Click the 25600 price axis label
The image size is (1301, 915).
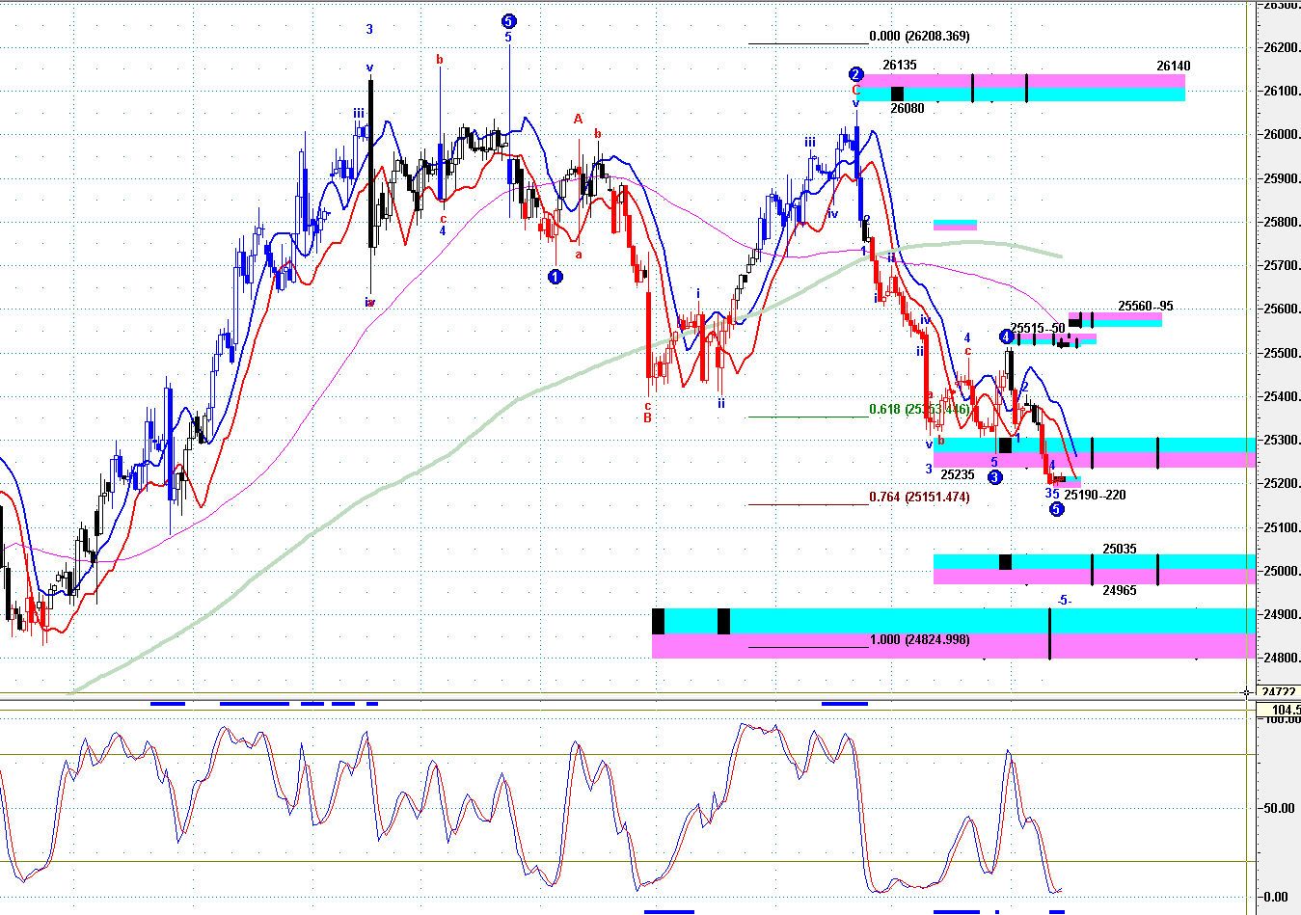[1282, 309]
